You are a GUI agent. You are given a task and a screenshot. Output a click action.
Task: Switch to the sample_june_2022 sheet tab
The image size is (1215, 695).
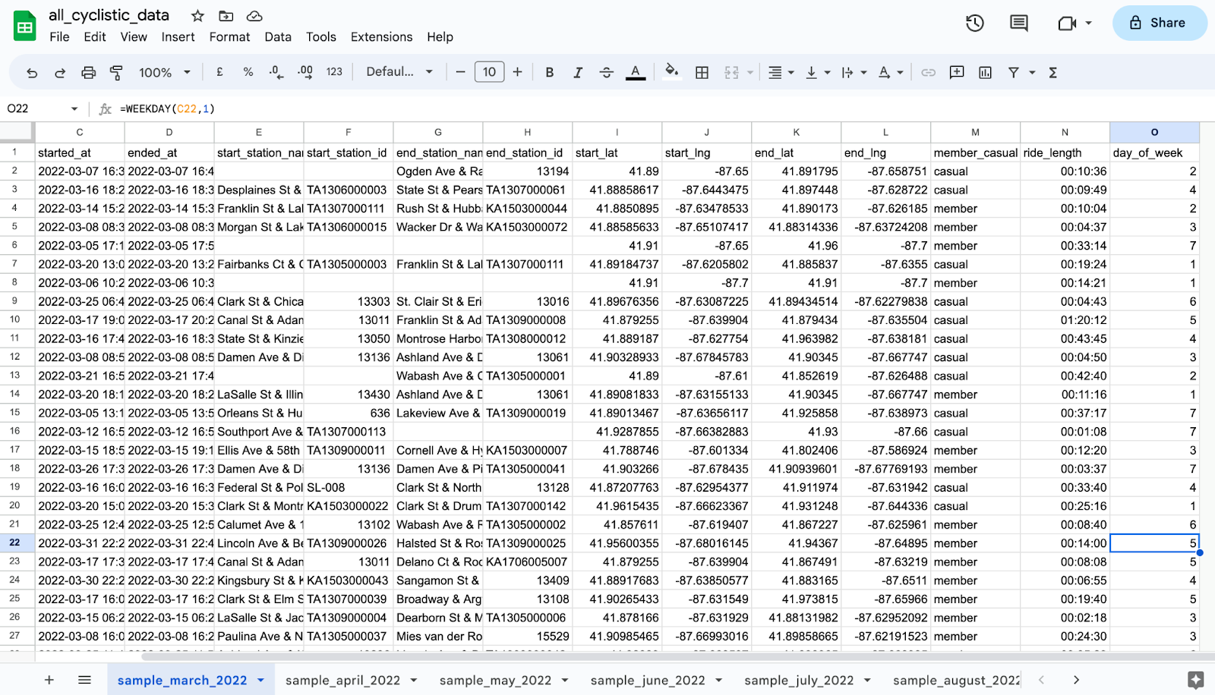pyautogui.click(x=647, y=680)
